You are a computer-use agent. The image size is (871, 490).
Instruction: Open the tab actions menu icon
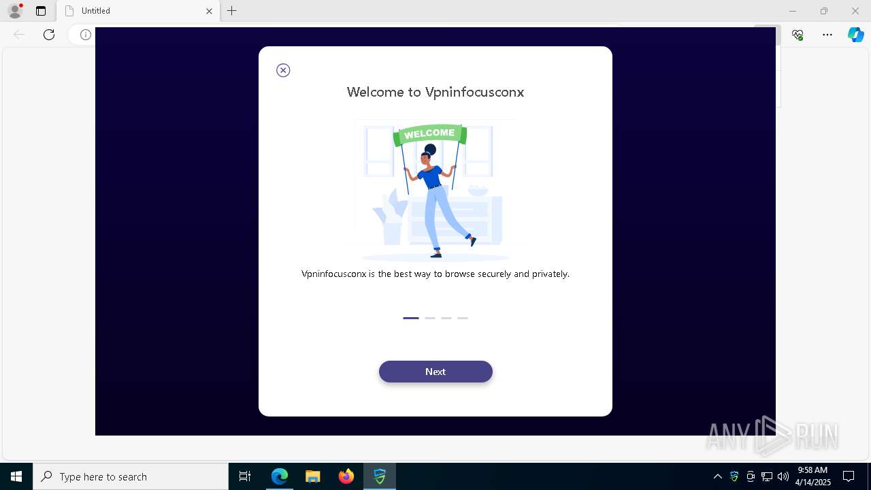point(41,11)
